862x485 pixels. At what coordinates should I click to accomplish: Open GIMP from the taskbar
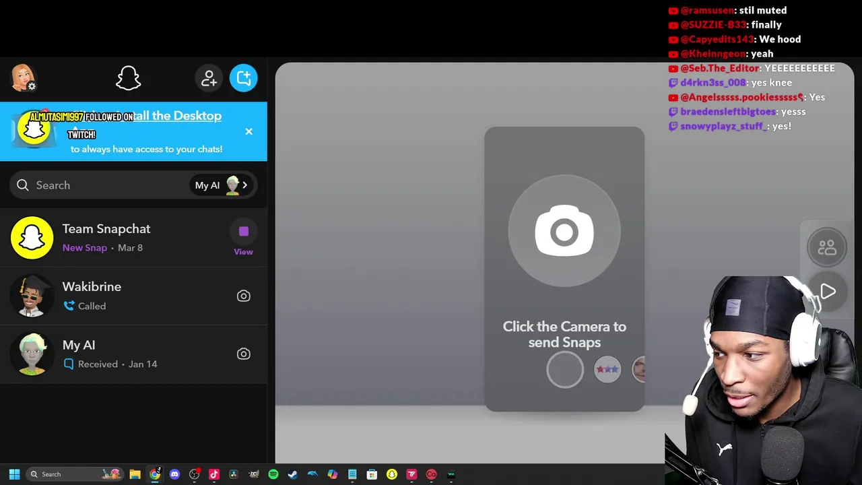click(x=254, y=474)
